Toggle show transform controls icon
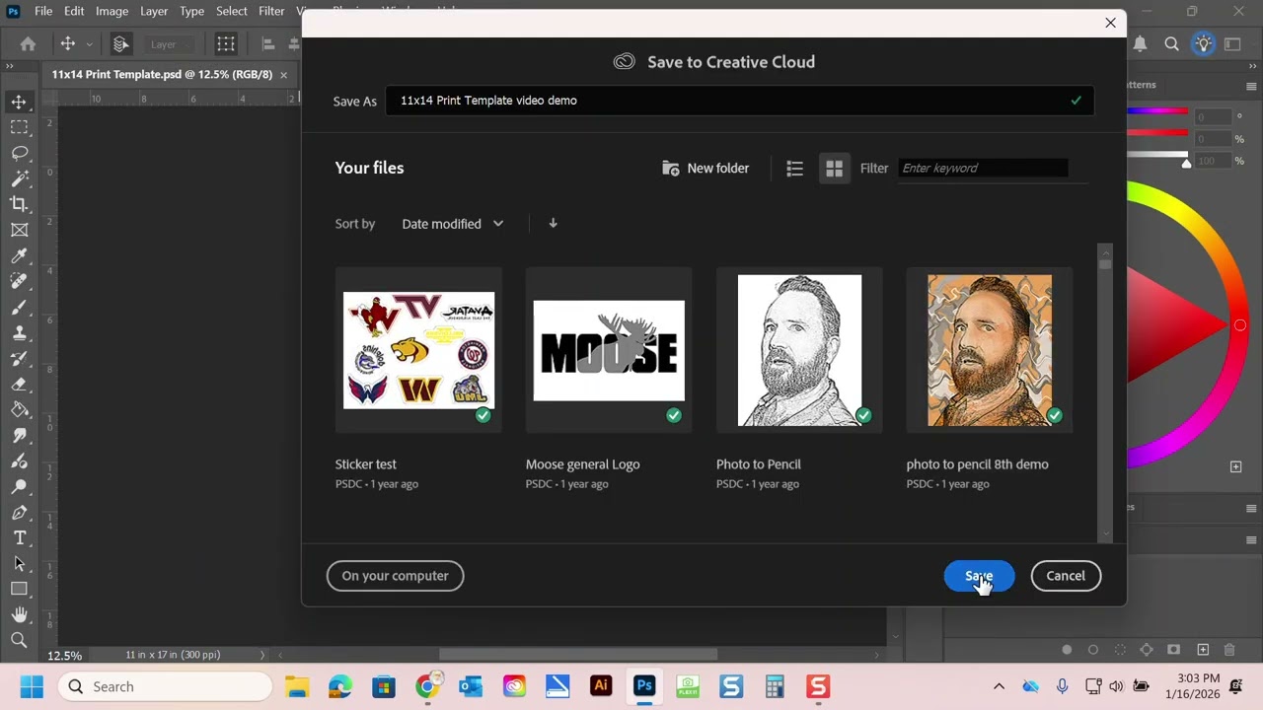Image resolution: width=1263 pixels, height=710 pixels. [x=226, y=43]
